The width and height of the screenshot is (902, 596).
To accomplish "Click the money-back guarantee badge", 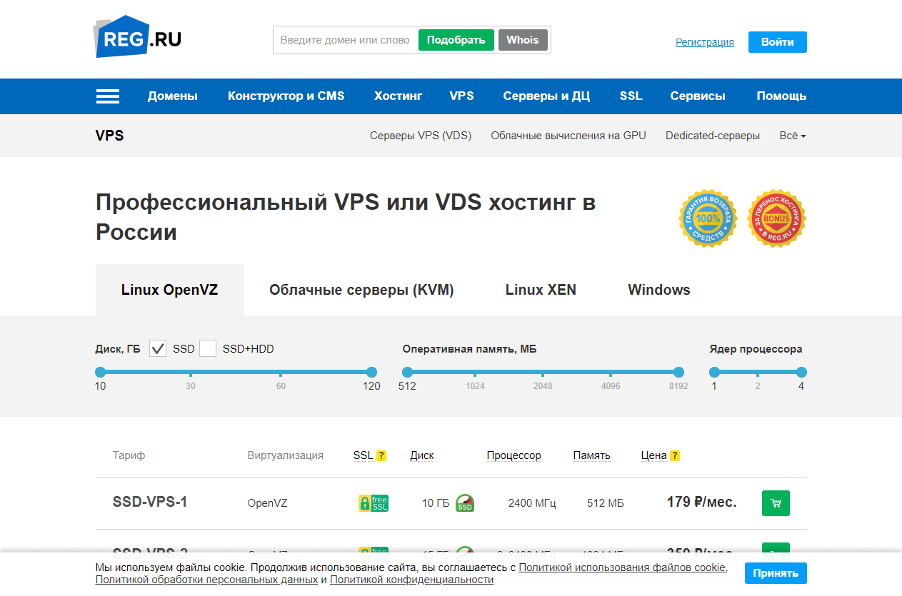I will [x=707, y=218].
